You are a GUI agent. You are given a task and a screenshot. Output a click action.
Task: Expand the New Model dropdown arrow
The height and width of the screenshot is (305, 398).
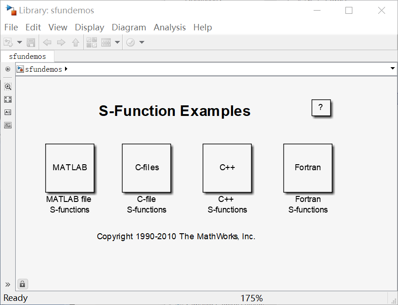point(19,42)
